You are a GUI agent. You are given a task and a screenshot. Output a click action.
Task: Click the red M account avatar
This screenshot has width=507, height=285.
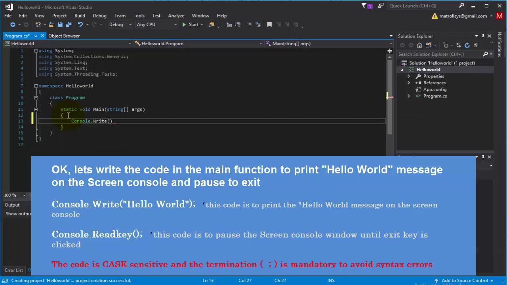[x=499, y=16]
